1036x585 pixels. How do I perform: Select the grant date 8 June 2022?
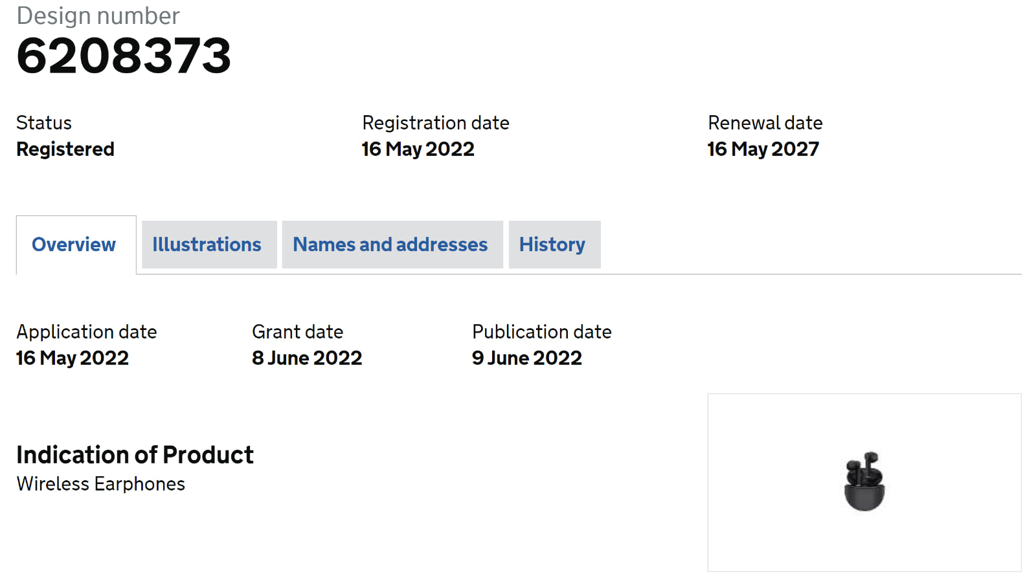tap(307, 358)
